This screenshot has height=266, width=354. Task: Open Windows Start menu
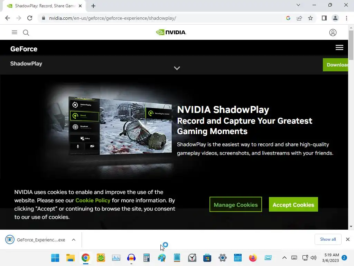tap(55, 258)
